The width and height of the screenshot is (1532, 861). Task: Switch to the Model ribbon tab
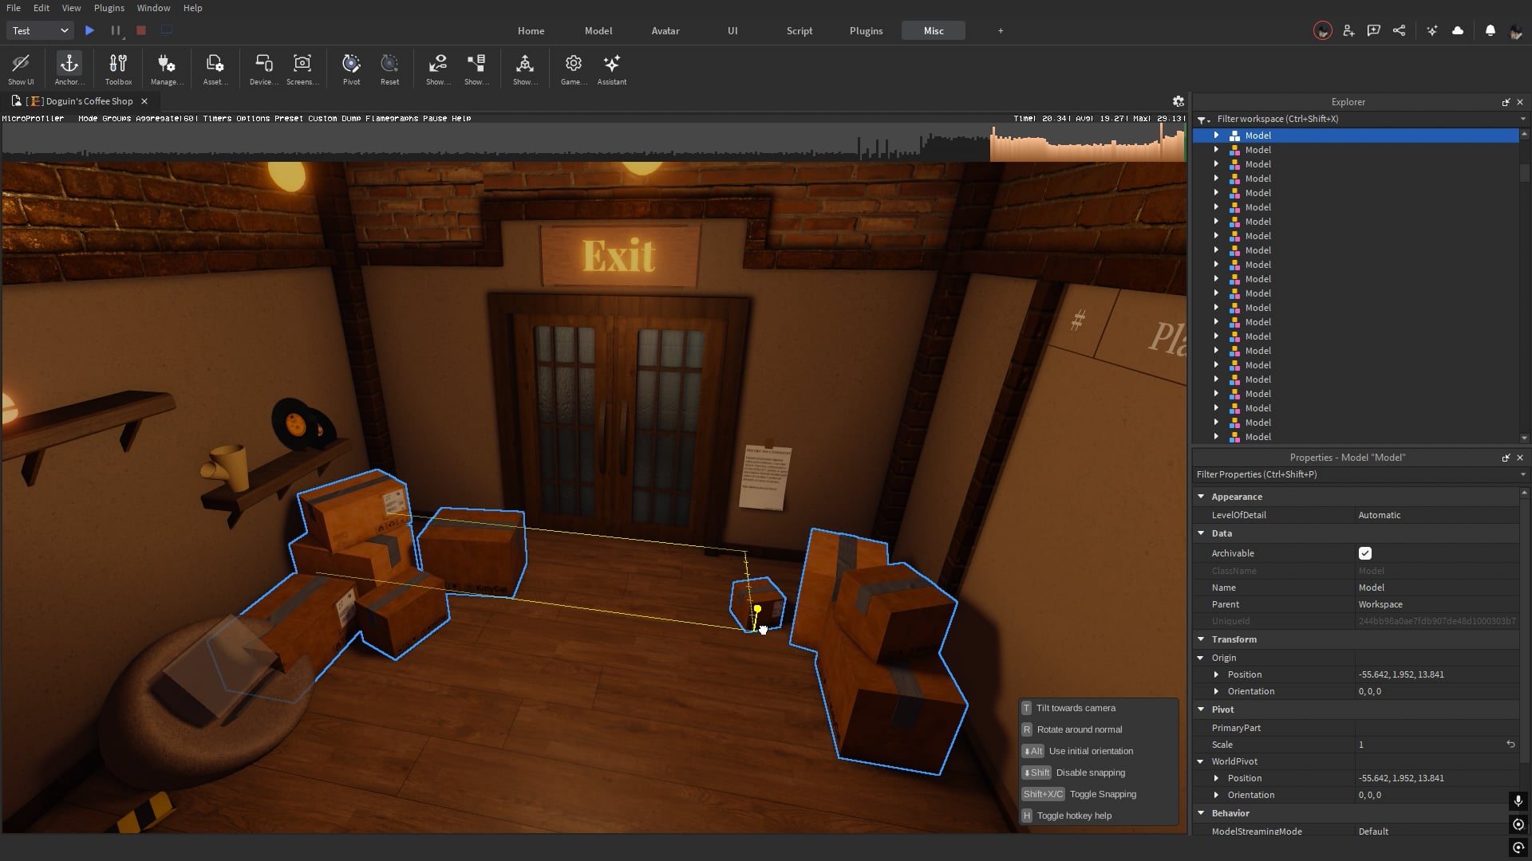598,31
